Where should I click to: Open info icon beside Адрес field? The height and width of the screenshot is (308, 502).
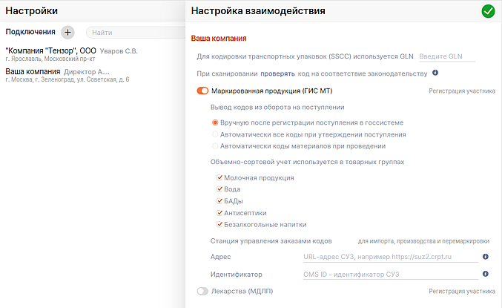point(485,257)
